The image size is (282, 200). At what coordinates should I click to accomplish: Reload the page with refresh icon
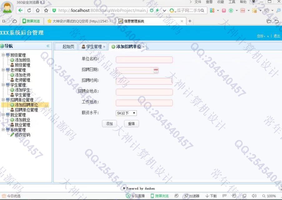29,10
